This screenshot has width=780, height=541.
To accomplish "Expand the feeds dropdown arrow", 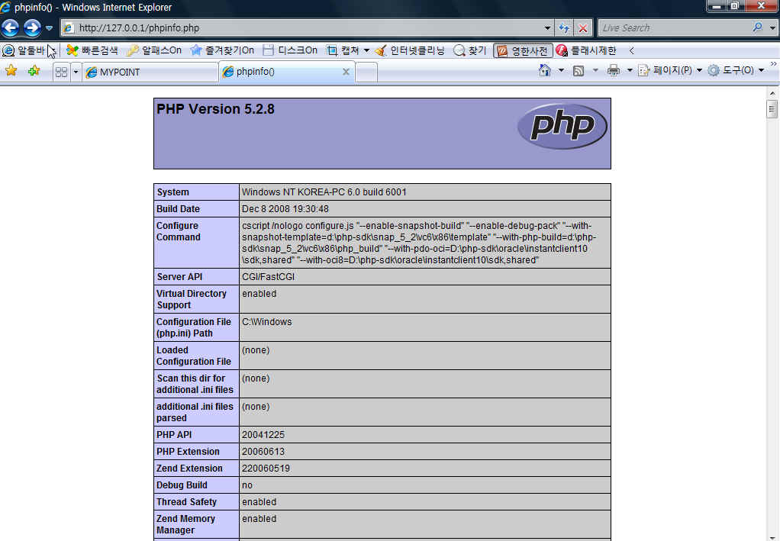I will pos(595,71).
